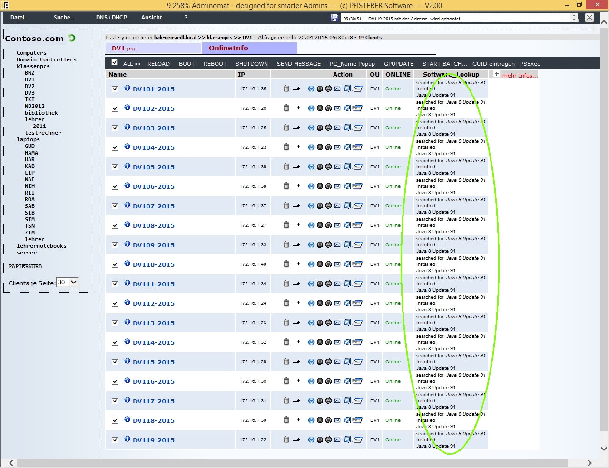Click the console window icon for DV117-2015
Image resolution: width=609 pixels, height=468 pixels.
coord(357,401)
